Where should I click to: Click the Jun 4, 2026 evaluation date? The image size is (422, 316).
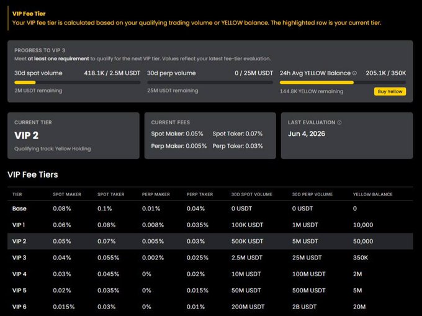307,133
